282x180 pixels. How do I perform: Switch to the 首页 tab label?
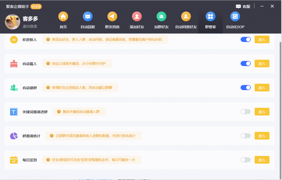pyautogui.click(x=63, y=27)
